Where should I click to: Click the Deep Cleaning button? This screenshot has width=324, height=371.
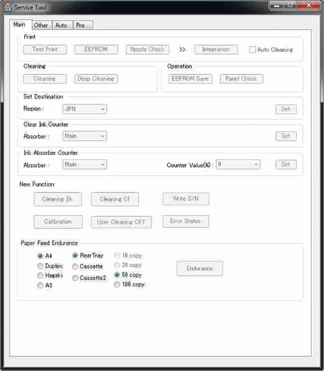click(x=96, y=79)
